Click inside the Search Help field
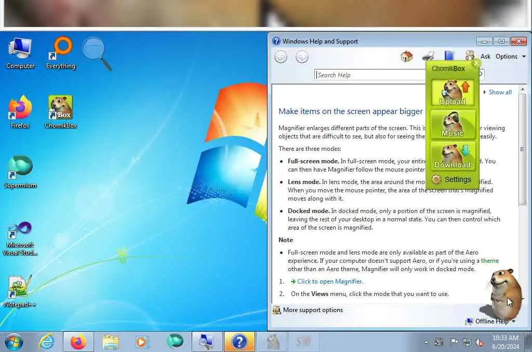 pos(370,75)
